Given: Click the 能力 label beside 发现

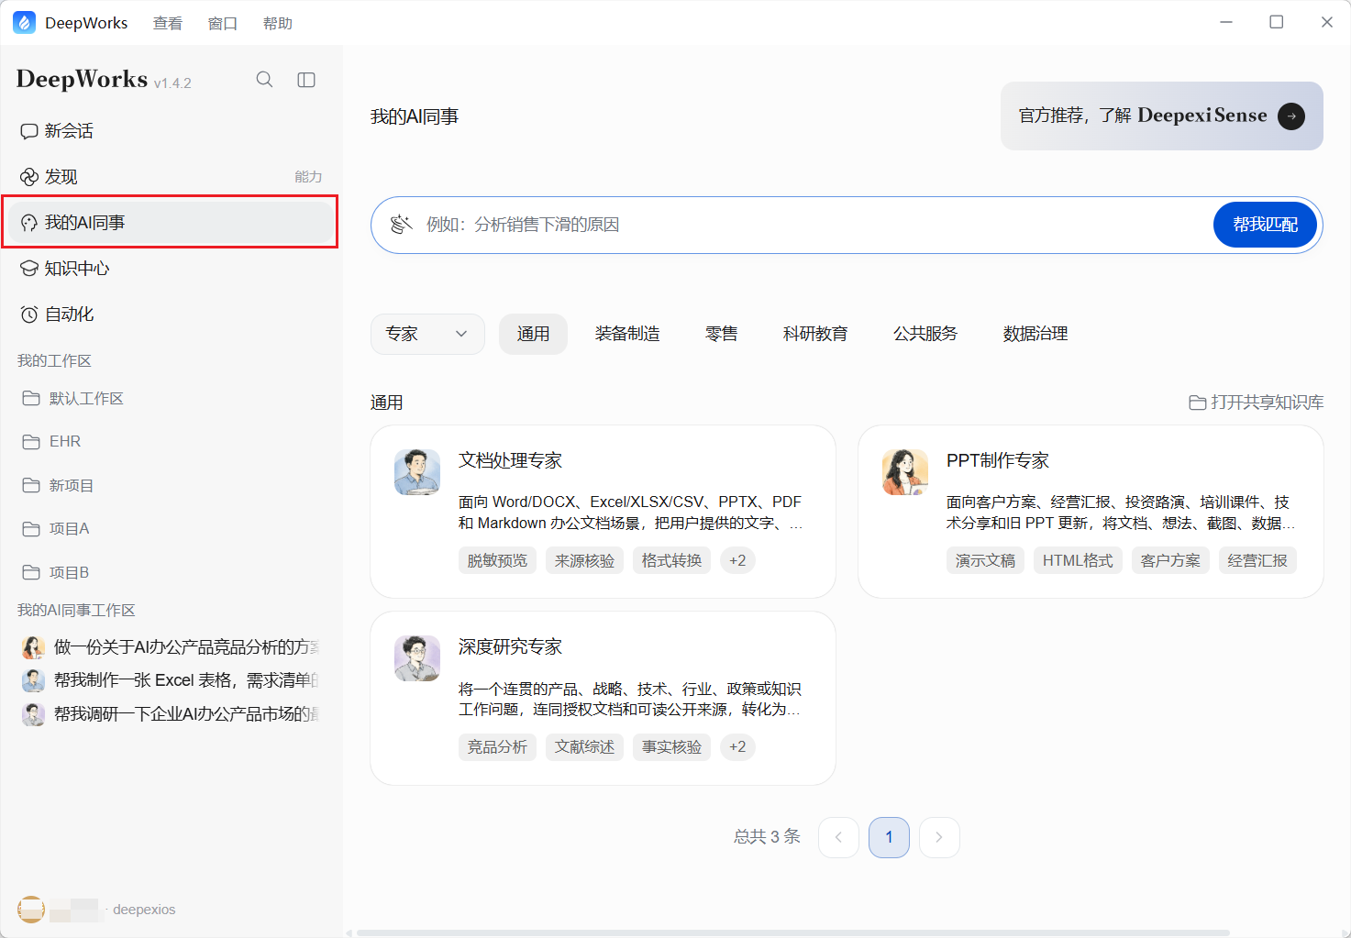Looking at the screenshot, I should [x=308, y=177].
